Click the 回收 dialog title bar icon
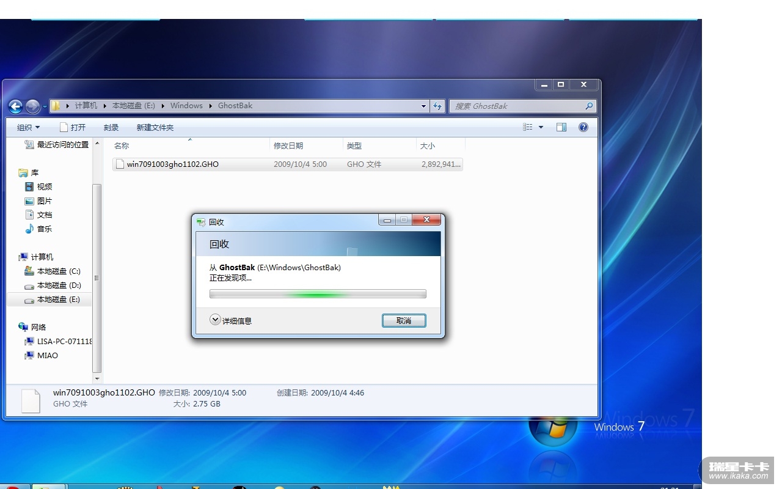This screenshot has height=489, width=782. pos(201,222)
